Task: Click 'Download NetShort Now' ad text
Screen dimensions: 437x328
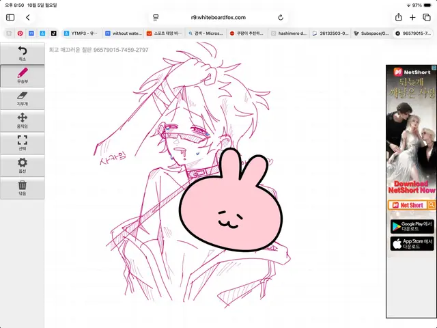Action: (x=412, y=187)
